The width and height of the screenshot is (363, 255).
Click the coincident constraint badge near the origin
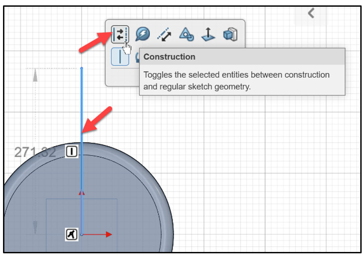pos(71,235)
